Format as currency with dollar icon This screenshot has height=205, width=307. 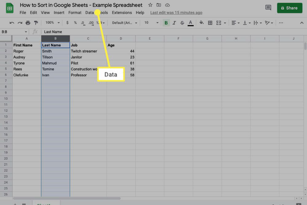(67, 23)
